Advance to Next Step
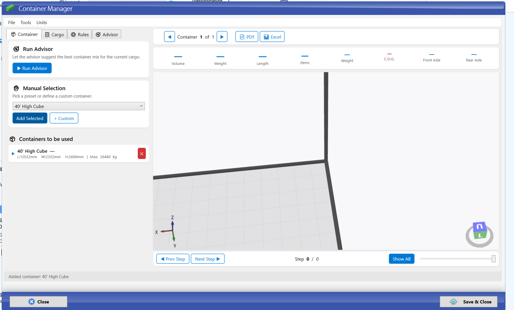The width and height of the screenshot is (514, 310). [x=208, y=259]
